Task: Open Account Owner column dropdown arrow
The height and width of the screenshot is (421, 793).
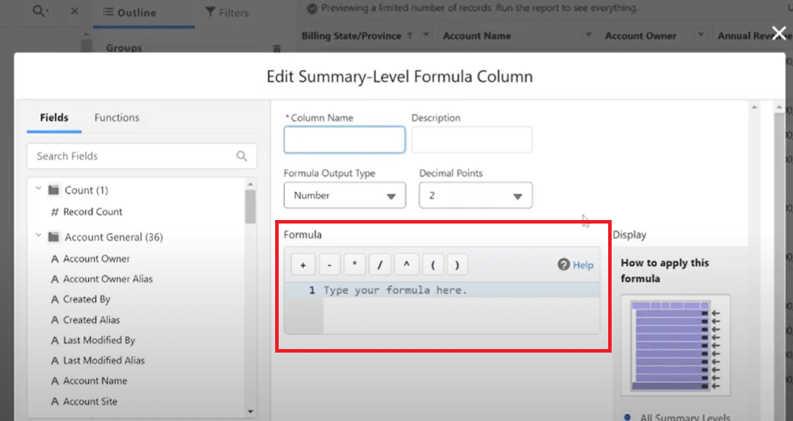Action: pyautogui.click(x=701, y=35)
